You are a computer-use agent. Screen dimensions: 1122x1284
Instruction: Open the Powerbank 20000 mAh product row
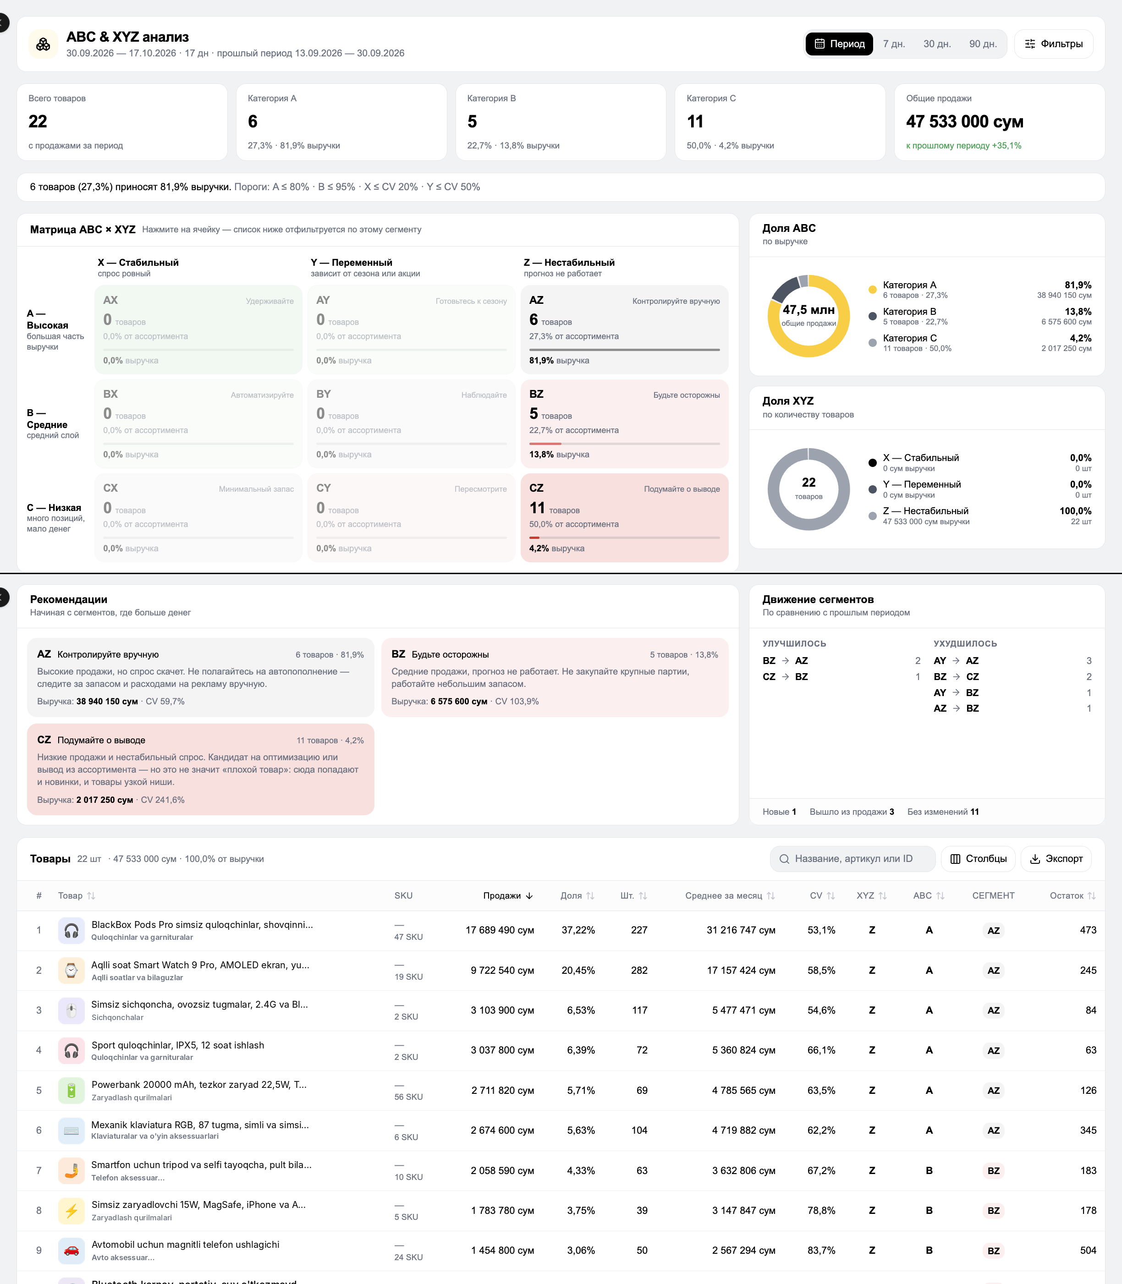point(561,1091)
